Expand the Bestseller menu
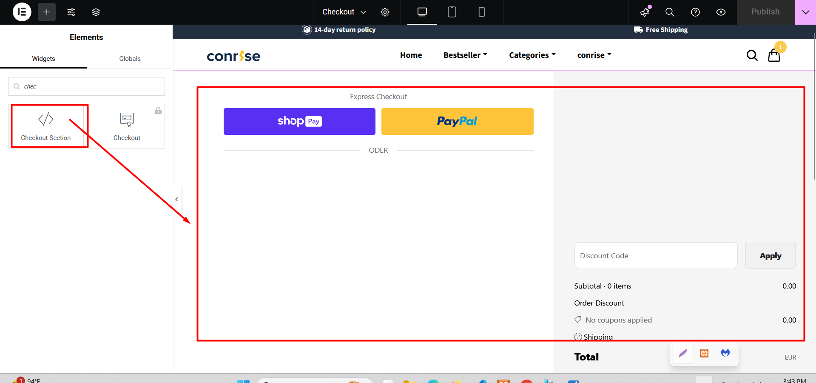 (465, 55)
